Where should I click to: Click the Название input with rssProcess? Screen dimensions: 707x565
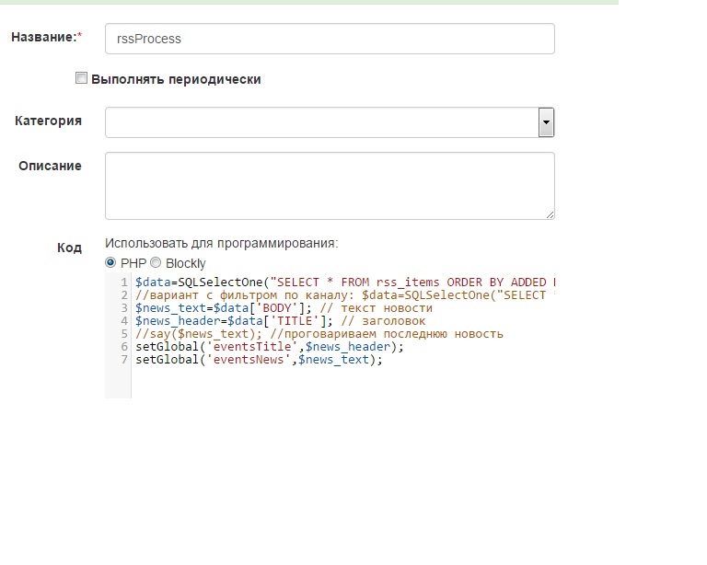(330, 39)
